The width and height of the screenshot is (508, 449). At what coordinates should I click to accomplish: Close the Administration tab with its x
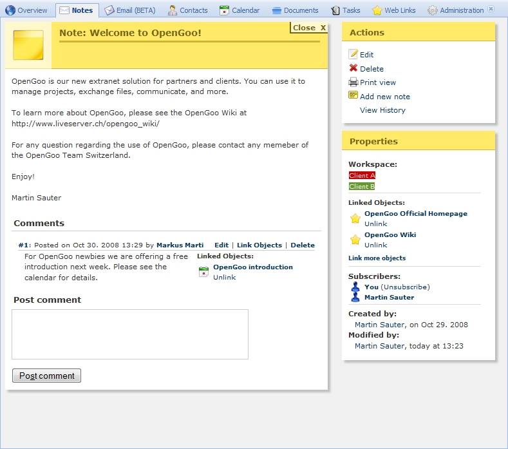(491, 9)
